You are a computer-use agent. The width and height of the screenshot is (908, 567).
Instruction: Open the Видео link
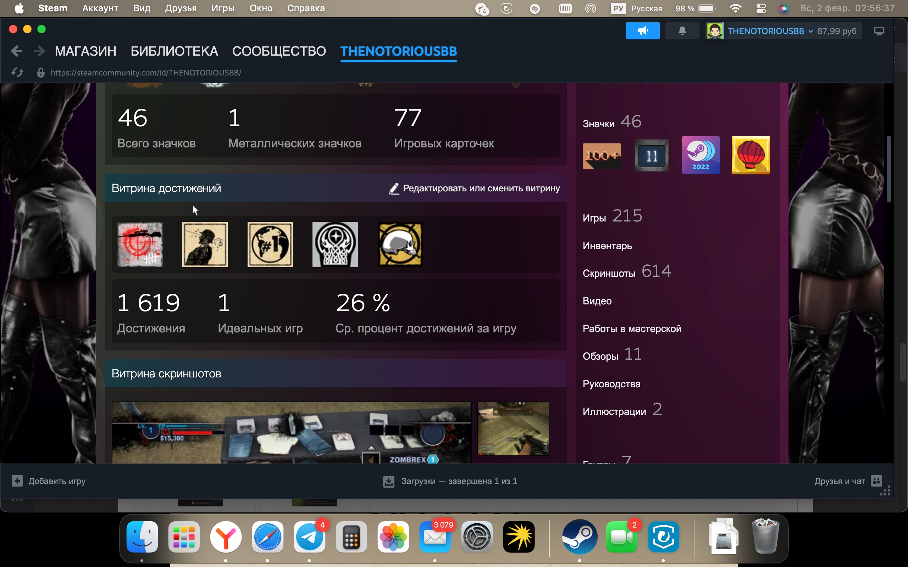tap(597, 301)
